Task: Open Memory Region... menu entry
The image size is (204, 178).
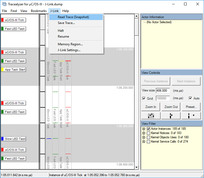Action: [x=76, y=44]
